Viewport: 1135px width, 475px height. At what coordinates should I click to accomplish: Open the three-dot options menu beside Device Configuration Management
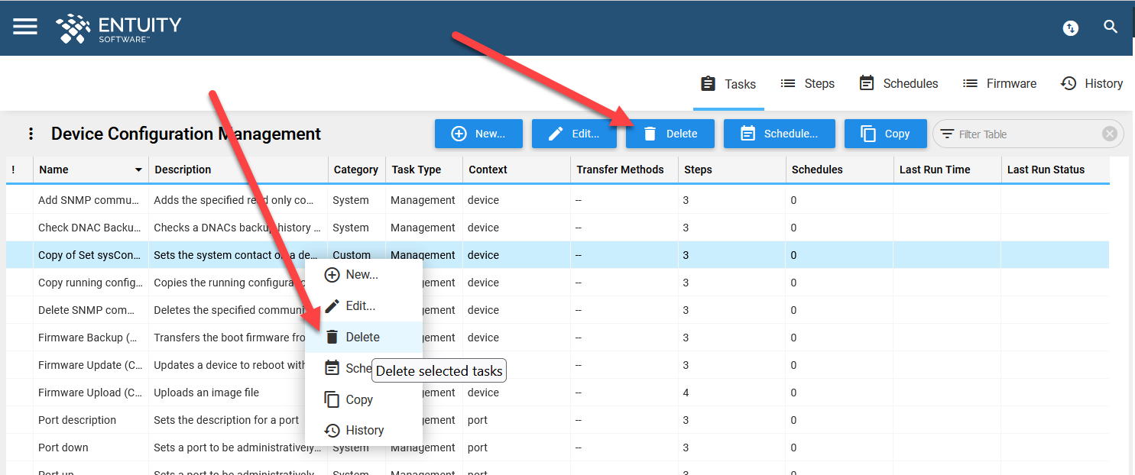click(31, 134)
